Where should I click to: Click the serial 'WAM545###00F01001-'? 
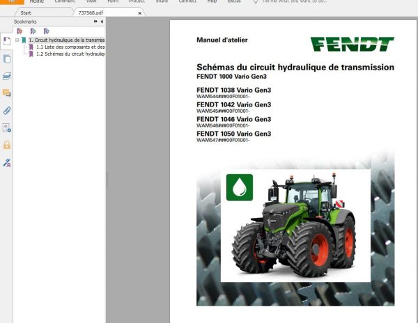pyautogui.click(x=223, y=111)
